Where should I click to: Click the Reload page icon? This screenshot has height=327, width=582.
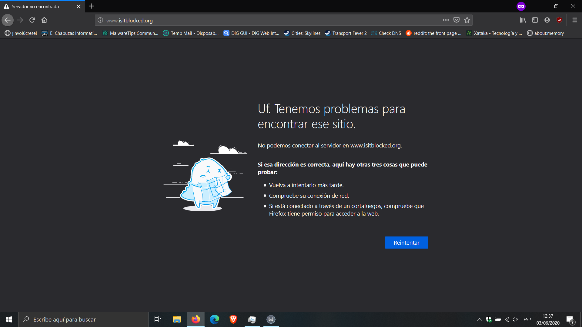coord(32,20)
